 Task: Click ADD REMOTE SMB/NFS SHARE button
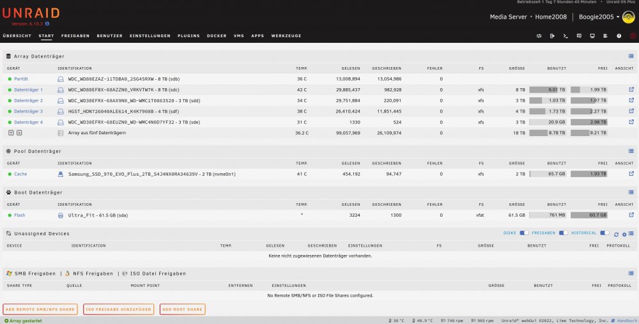click(x=40, y=309)
